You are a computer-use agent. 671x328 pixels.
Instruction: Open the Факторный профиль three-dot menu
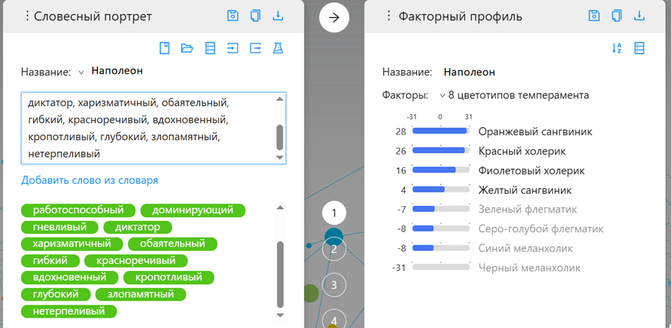(389, 16)
